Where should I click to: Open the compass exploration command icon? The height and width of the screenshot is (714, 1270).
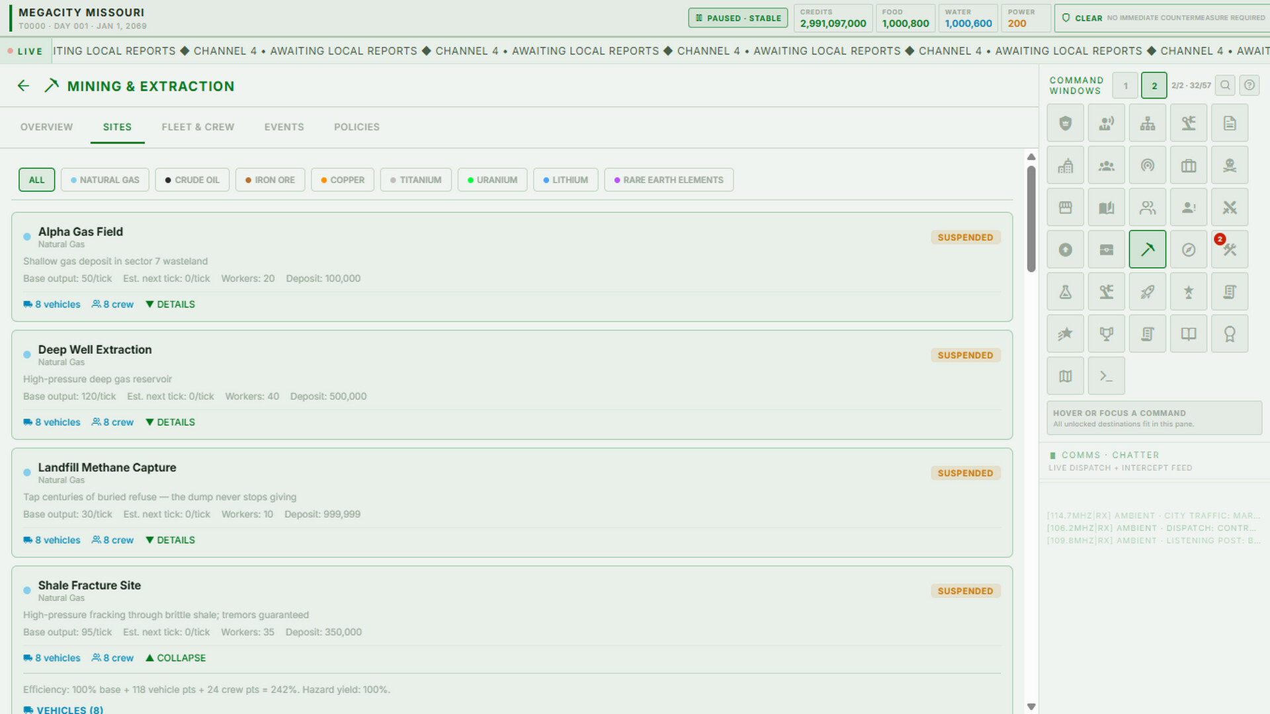[1188, 249]
